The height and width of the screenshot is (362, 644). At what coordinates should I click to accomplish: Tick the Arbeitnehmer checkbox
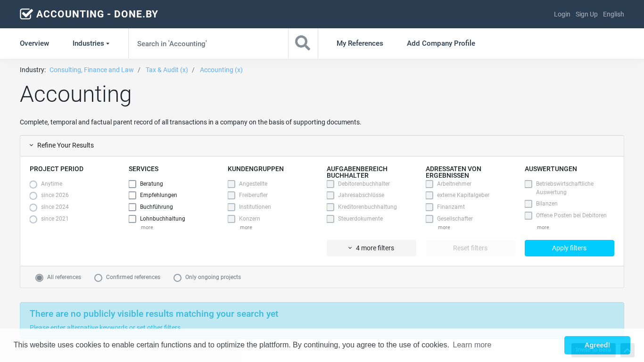click(x=429, y=184)
